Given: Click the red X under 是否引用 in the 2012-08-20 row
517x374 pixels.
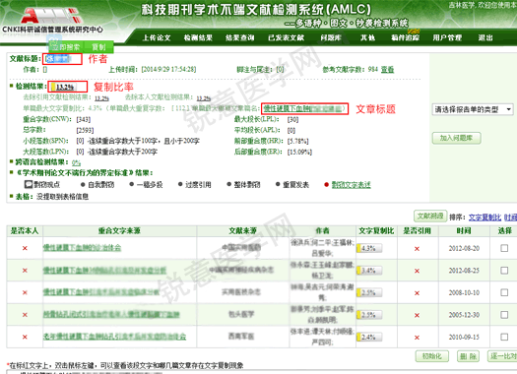Looking at the screenshot, I should tap(417, 248).
